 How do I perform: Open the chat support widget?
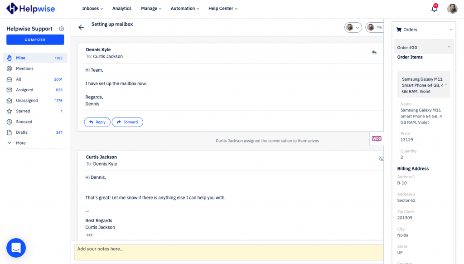click(16, 248)
